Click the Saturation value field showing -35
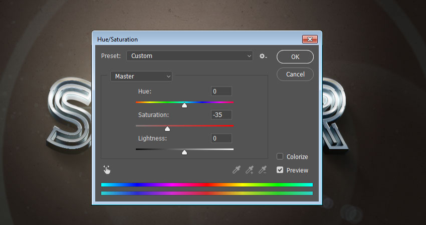 coord(222,114)
